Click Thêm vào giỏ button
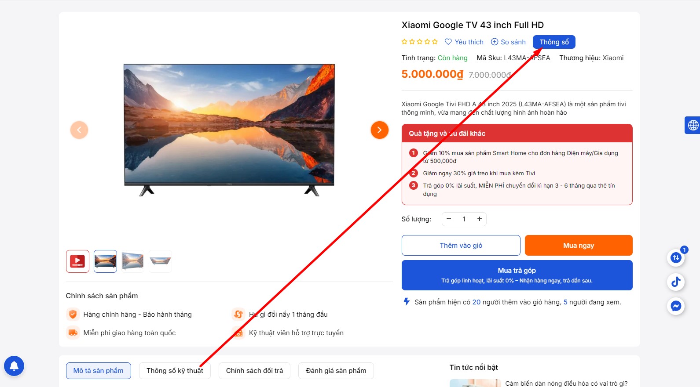The height and width of the screenshot is (387, 700). tap(461, 245)
